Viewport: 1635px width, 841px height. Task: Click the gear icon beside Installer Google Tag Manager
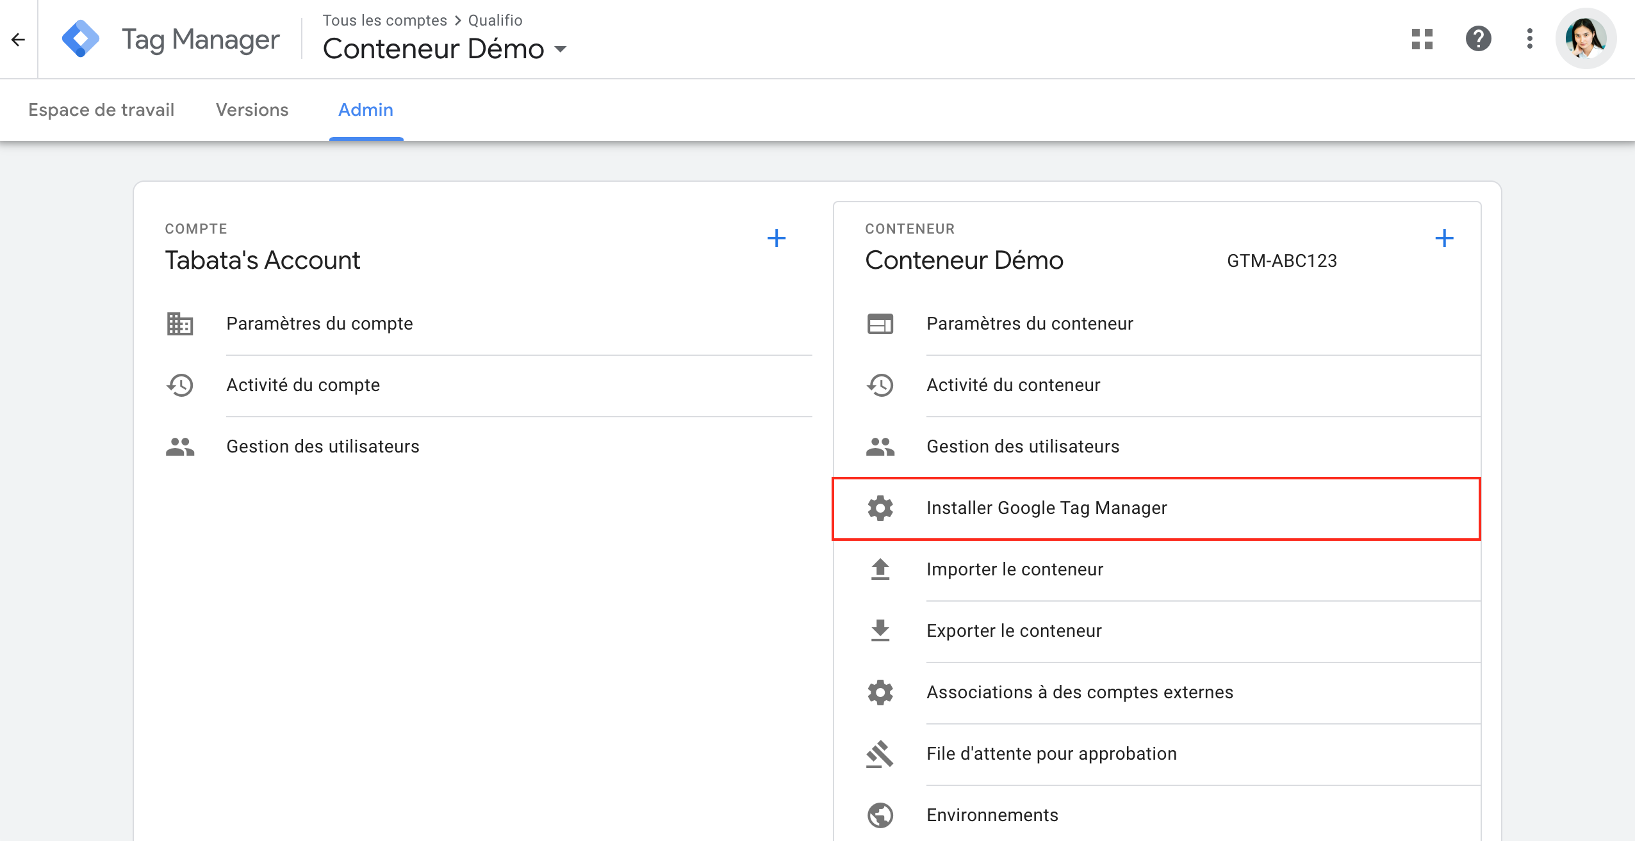(x=880, y=508)
